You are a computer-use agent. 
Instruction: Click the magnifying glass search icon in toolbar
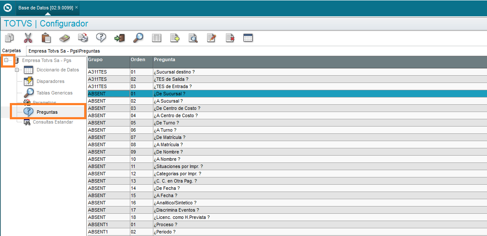click(x=138, y=38)
